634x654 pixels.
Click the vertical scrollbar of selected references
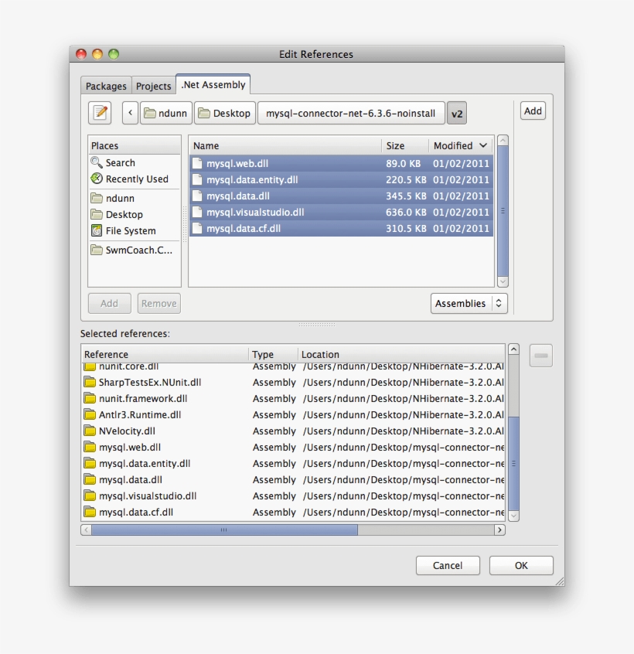pyautogui.click(x=514, y=462)
